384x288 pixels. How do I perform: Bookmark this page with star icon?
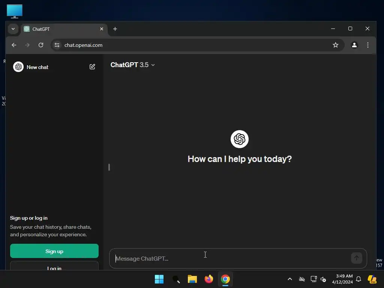[336, 45]
